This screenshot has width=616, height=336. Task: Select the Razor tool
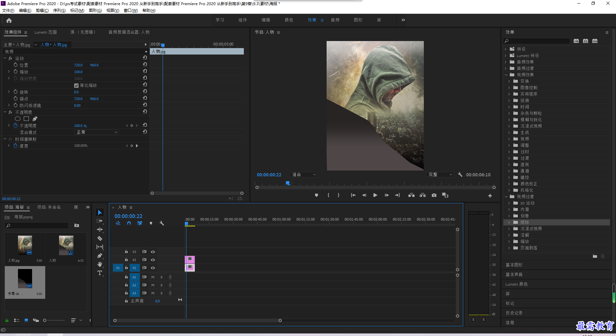[100, 238]
